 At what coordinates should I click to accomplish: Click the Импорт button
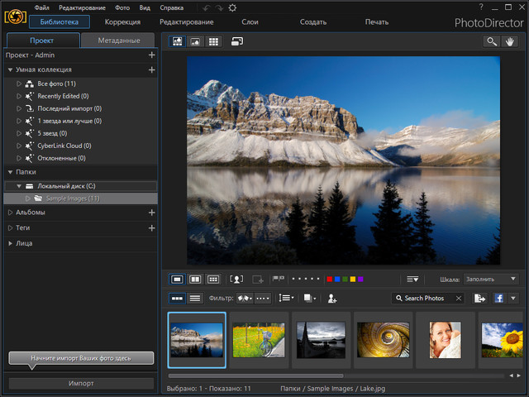pos(80,384)
